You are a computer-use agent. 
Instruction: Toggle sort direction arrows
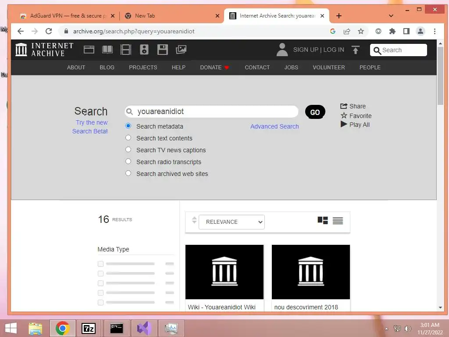point(194,220)
